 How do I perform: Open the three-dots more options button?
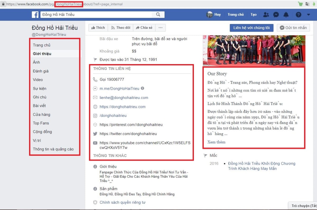pyautogui.click(x=161, y=28)
